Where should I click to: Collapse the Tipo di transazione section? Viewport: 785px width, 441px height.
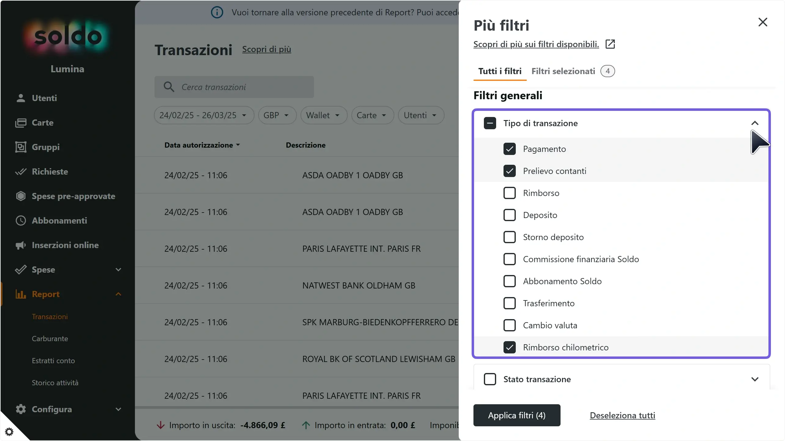(x=755, y=123)
